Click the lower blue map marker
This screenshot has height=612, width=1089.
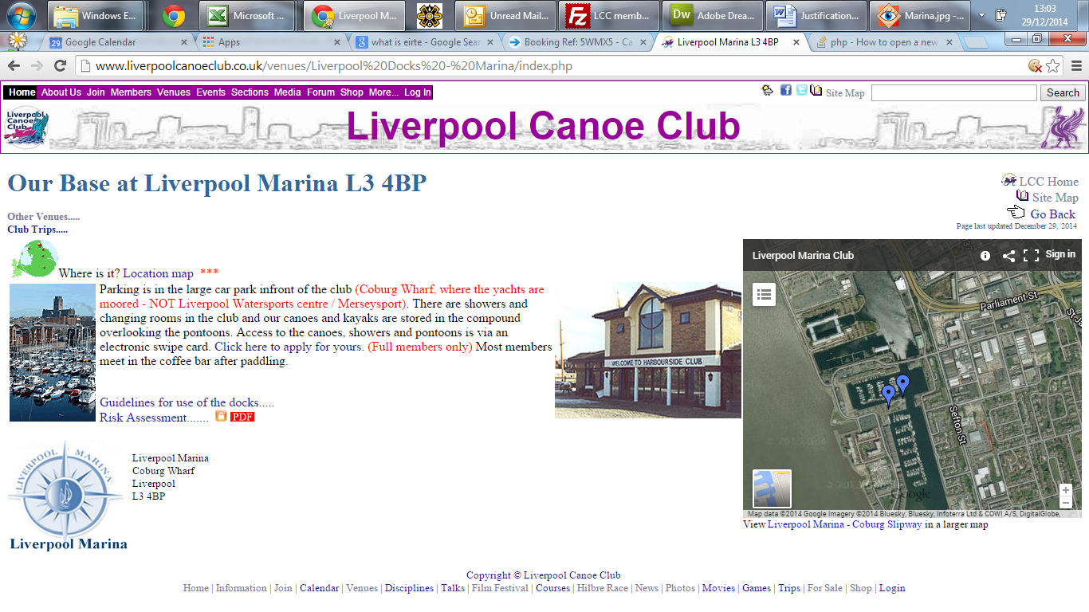pos(889,395)
